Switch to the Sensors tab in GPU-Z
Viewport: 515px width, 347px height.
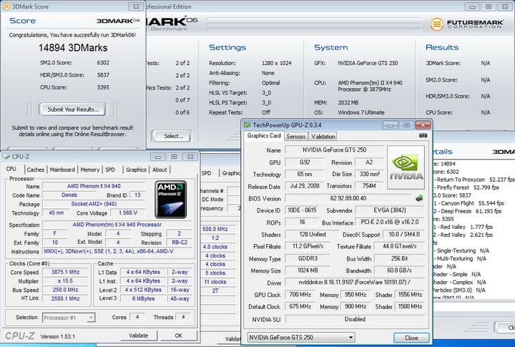point(296,136)
